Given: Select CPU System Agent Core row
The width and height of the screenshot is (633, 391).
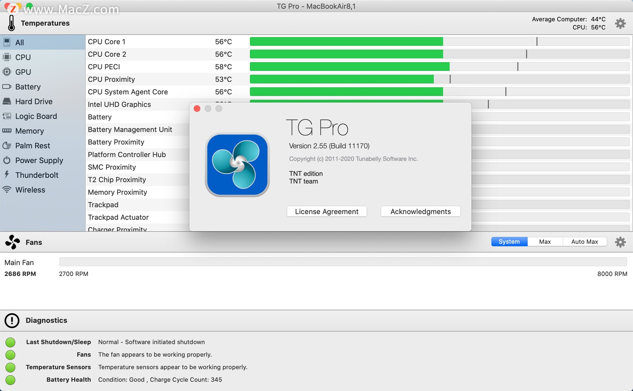Looking at the screenshot, I should (x=359, y=92).
